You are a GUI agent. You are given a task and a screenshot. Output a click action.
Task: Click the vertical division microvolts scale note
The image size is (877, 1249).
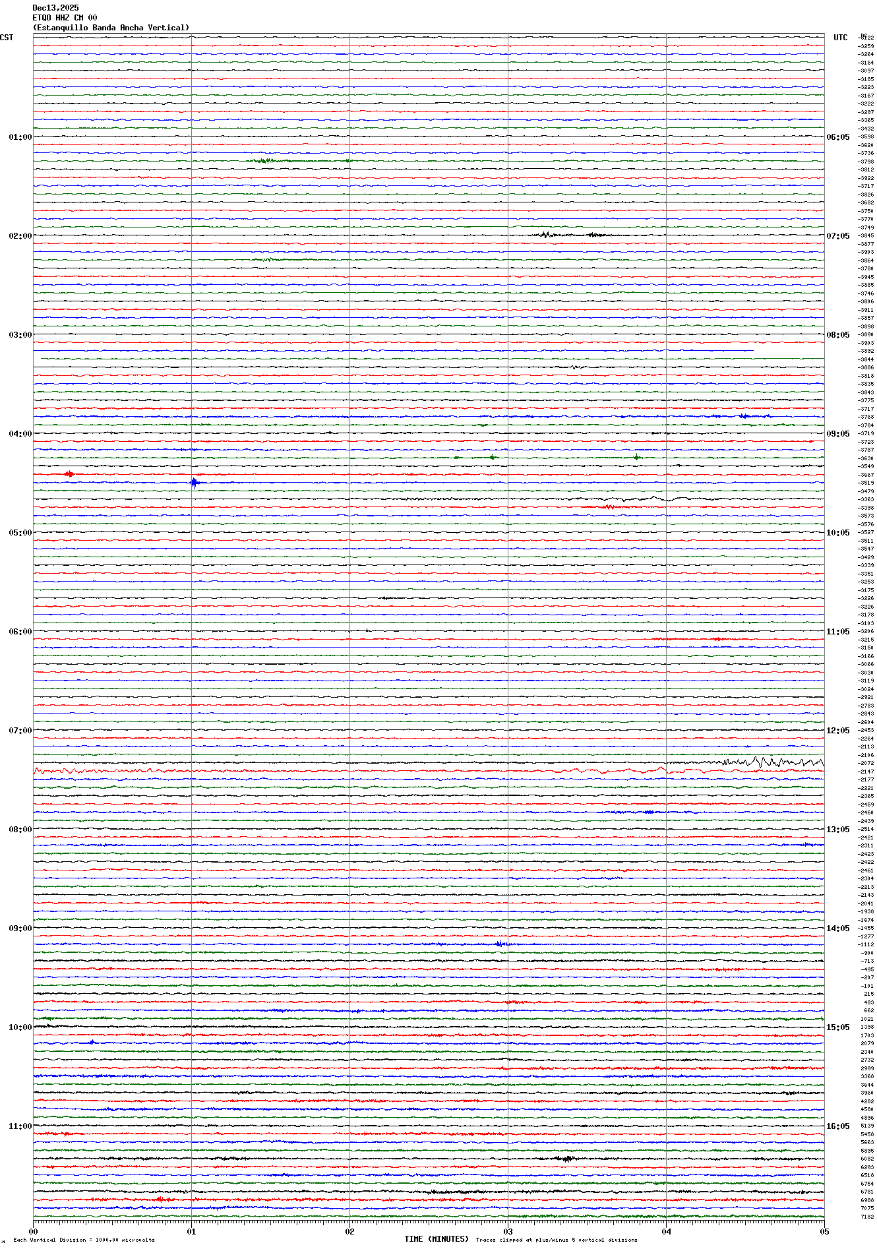click(x=84, y=1240)
